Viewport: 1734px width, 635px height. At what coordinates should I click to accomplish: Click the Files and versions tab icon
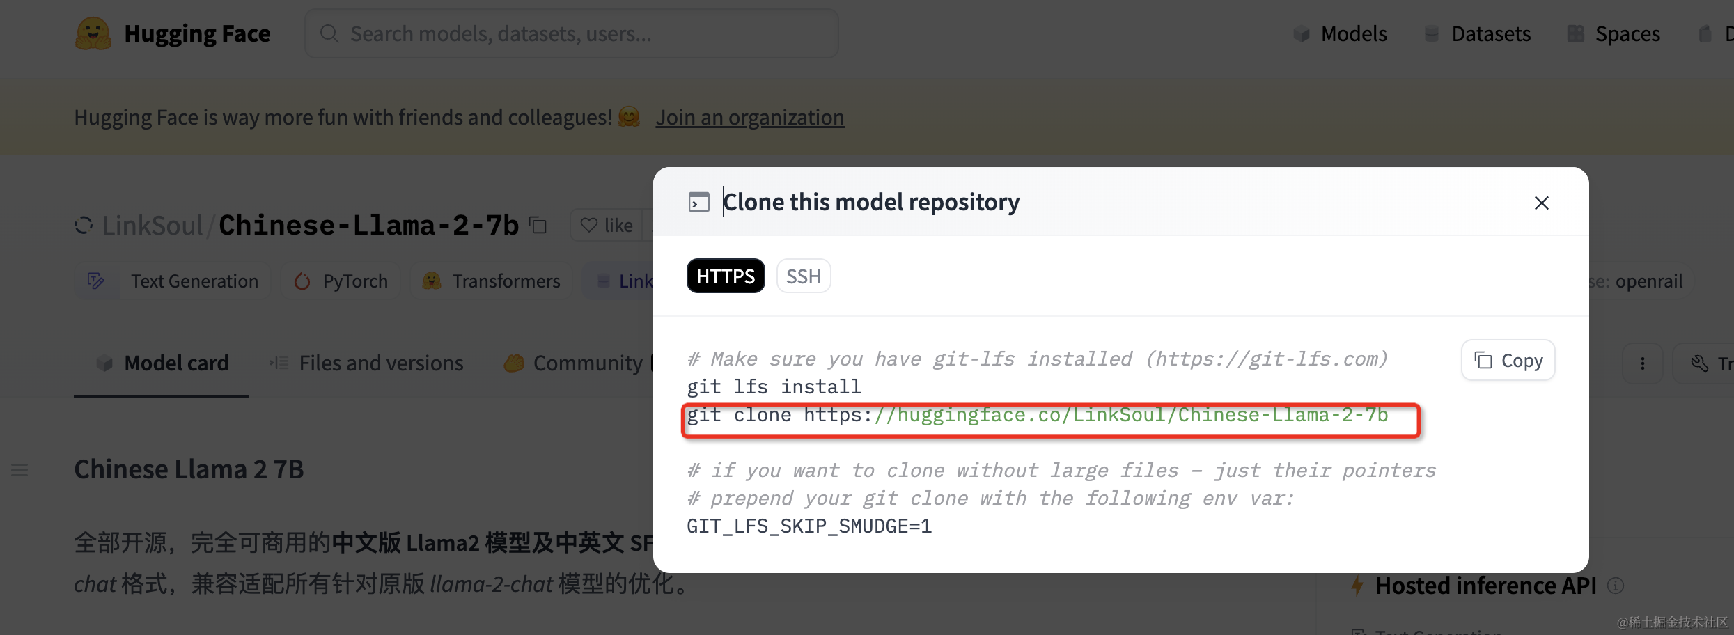279,363
